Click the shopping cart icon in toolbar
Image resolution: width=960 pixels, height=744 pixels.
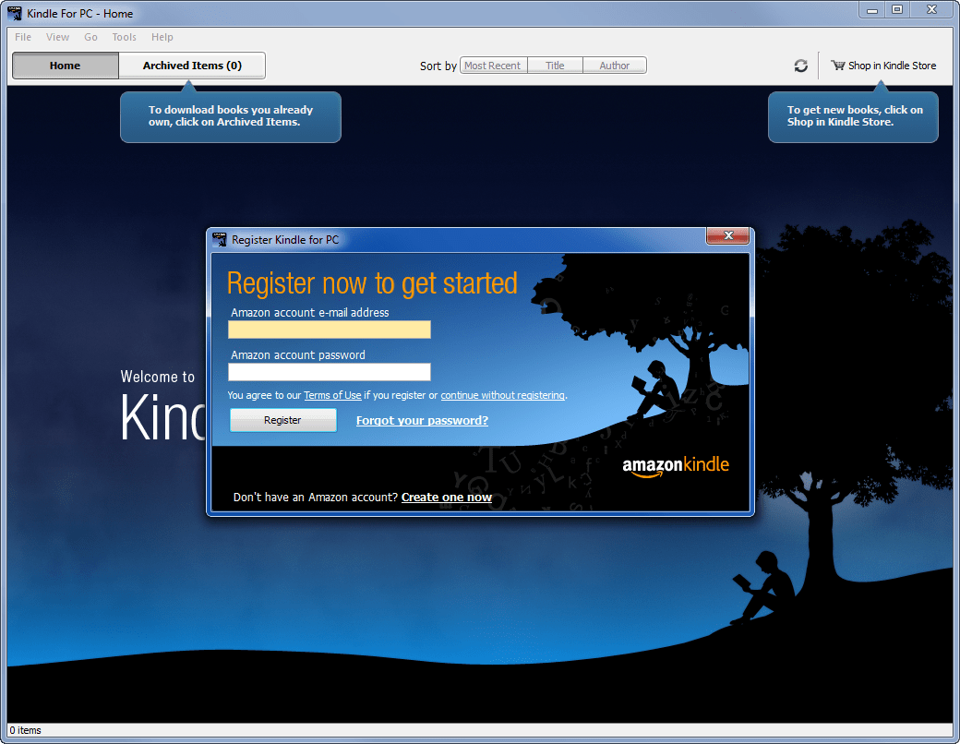click(x=835, y=66)
